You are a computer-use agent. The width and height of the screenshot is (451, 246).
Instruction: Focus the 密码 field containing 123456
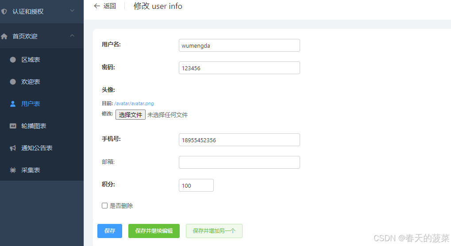(239, 68)
